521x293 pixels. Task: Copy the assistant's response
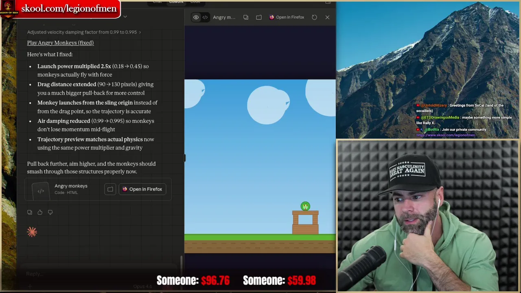(30, 212)
